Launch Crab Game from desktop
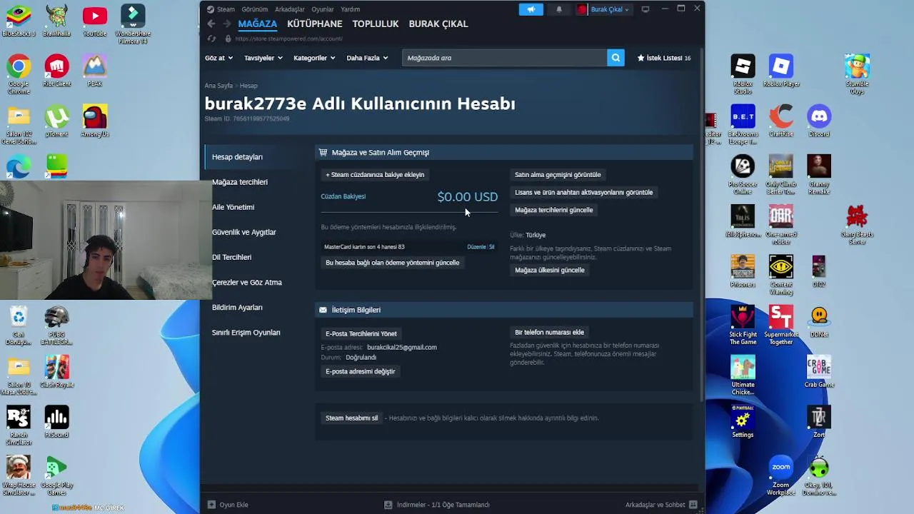 (819, 371)
